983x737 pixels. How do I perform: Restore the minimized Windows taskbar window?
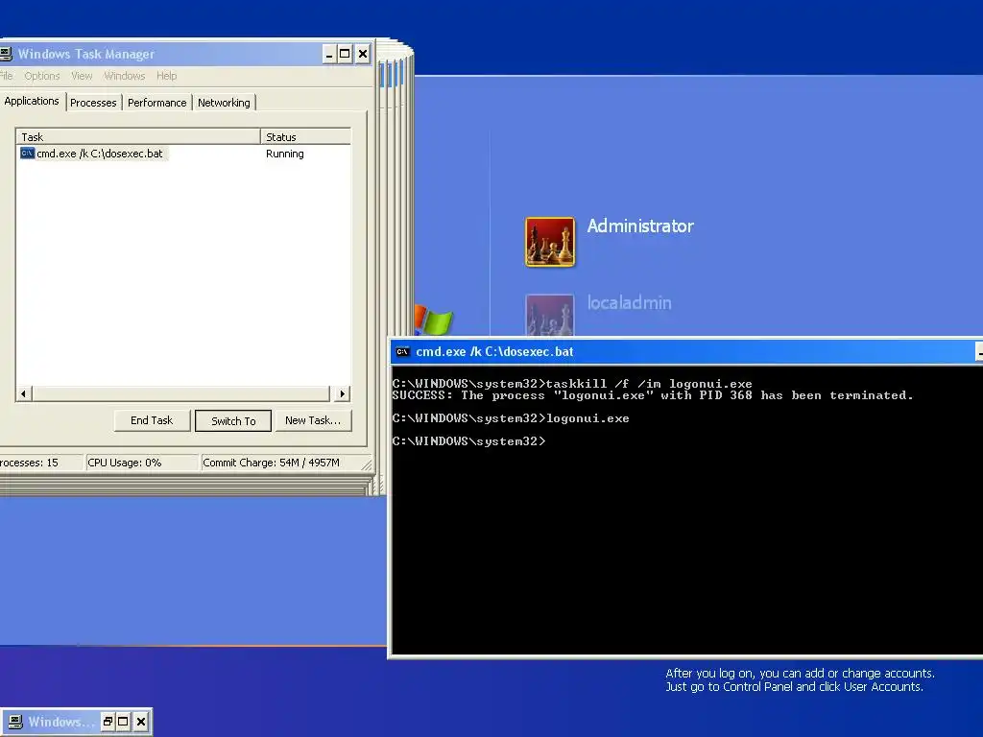point(108,722)
